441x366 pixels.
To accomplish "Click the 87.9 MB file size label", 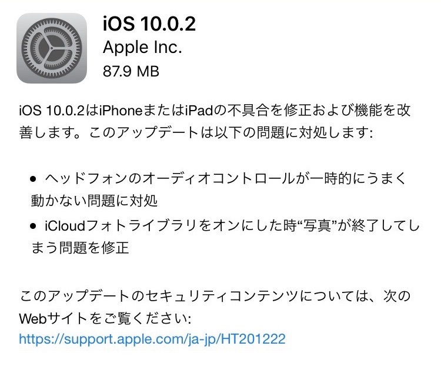I will tap(131, 71).
